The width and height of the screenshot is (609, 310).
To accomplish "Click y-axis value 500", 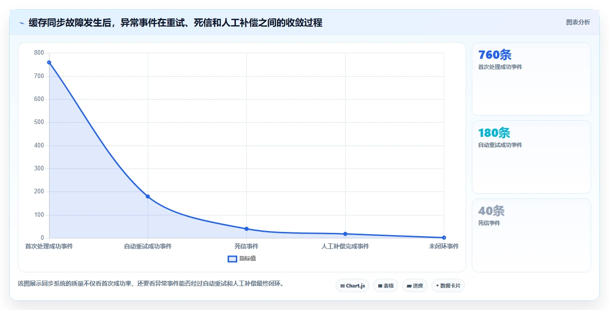I will (x=39, y=122).
